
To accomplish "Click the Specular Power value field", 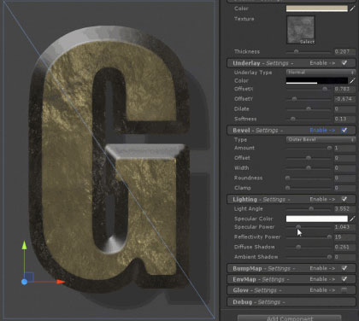I will (344, 227).
